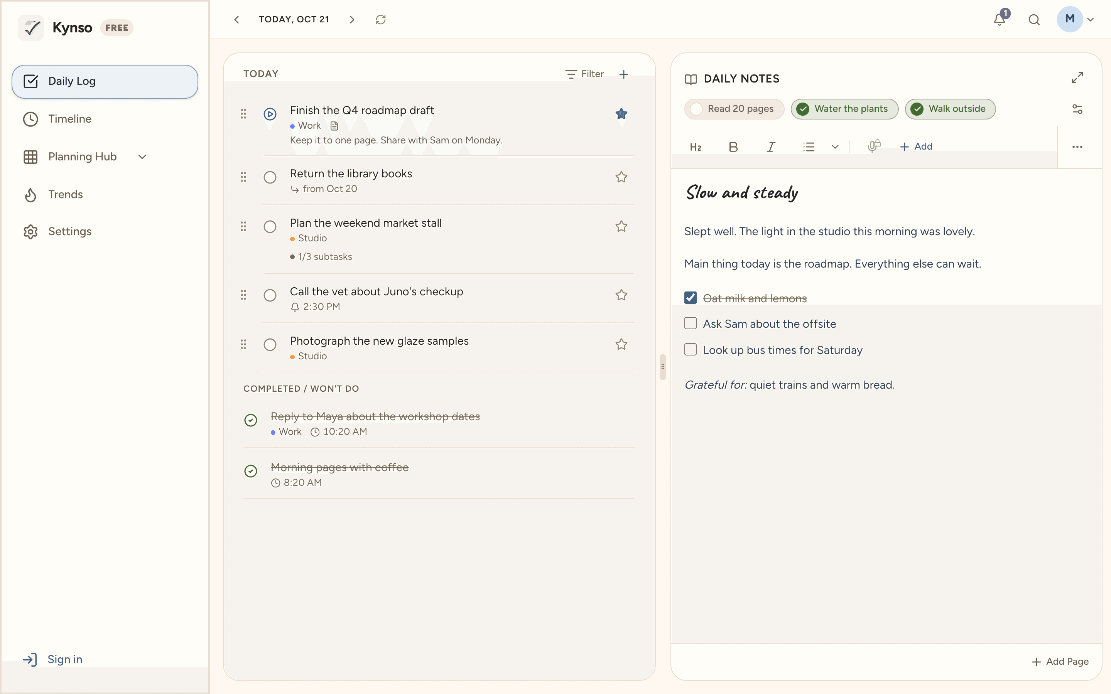The image size is (1111, 694).
Task: Add a new task with plus icon
Action: tap(623, 74)
